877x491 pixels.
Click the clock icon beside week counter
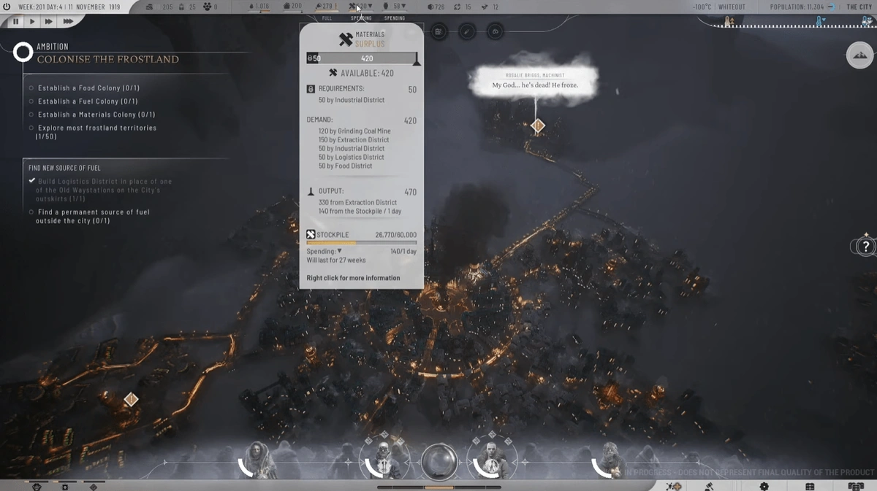tap(7, 7)
